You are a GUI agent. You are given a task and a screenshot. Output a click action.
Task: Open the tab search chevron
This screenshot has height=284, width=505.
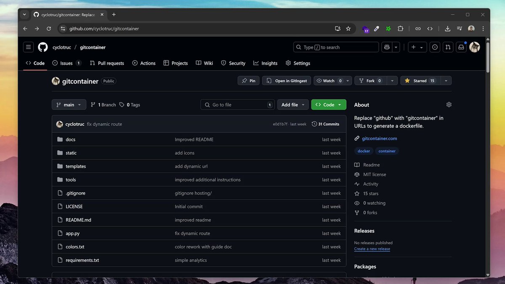pyautogui.click(x=24, y=14)
